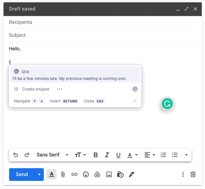Open the text color picker
The width and height of the screenshot is (205, 189).
(x=132, y=155)
